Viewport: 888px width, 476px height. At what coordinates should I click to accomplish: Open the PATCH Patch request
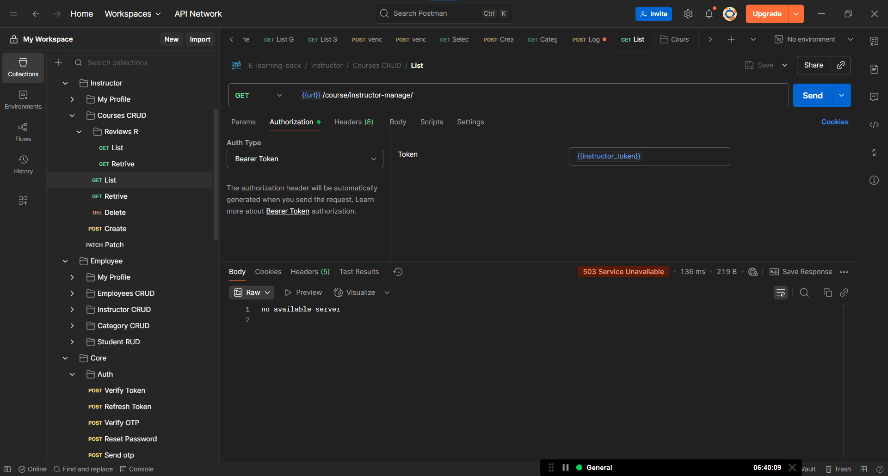tap(105, 245)
